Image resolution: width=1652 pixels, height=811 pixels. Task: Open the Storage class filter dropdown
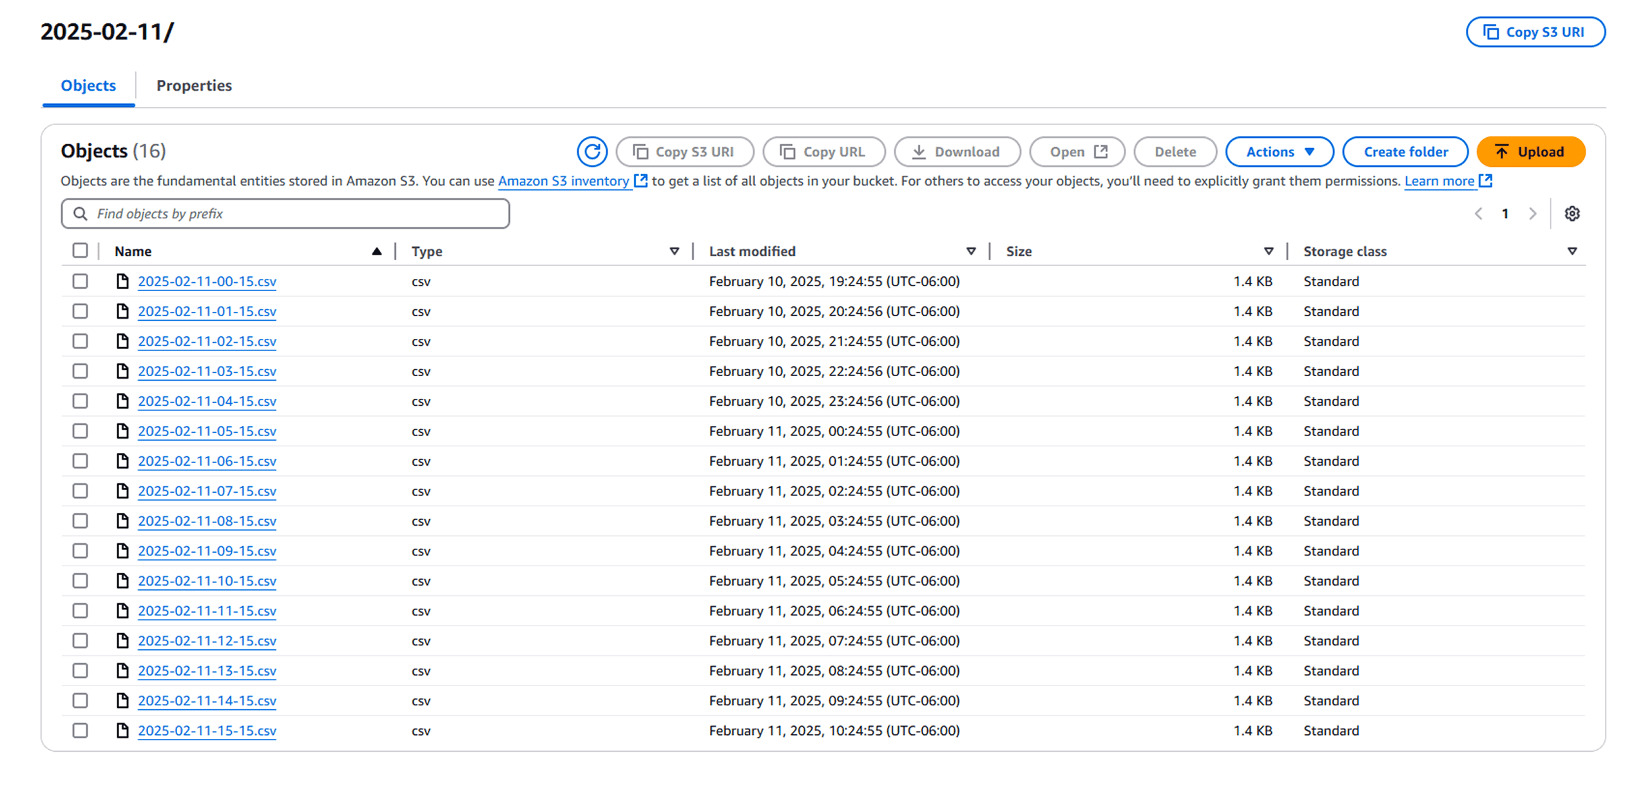pos(1572,251)
